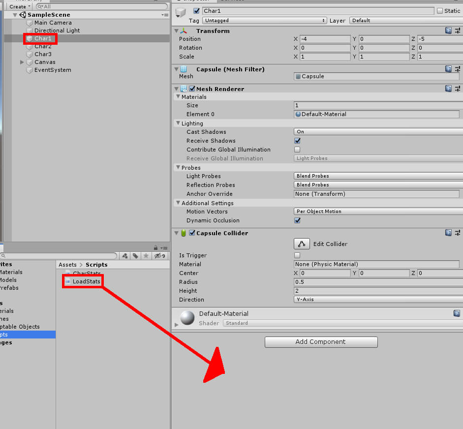The height and width of the screenshot is (429, 463).
Task: Enable the Is Trigger checkbox
Action: (297, 255)
